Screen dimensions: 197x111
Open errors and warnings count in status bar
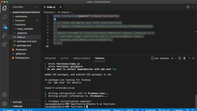coord(27,110)
